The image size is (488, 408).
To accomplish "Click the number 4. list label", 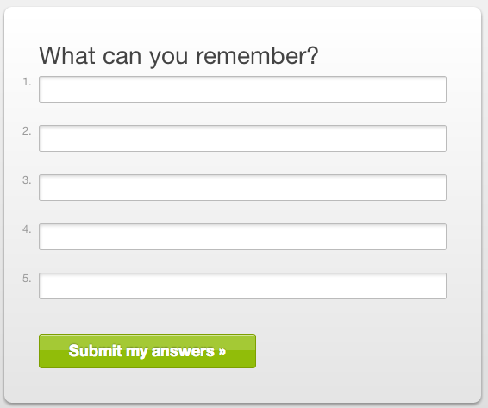I will click(x=27, y=229).
